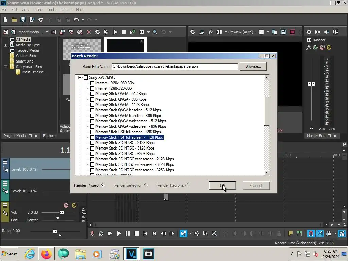Open the Options menu
This screenshot has height=261, width=348.
click(x=66, y=10)
